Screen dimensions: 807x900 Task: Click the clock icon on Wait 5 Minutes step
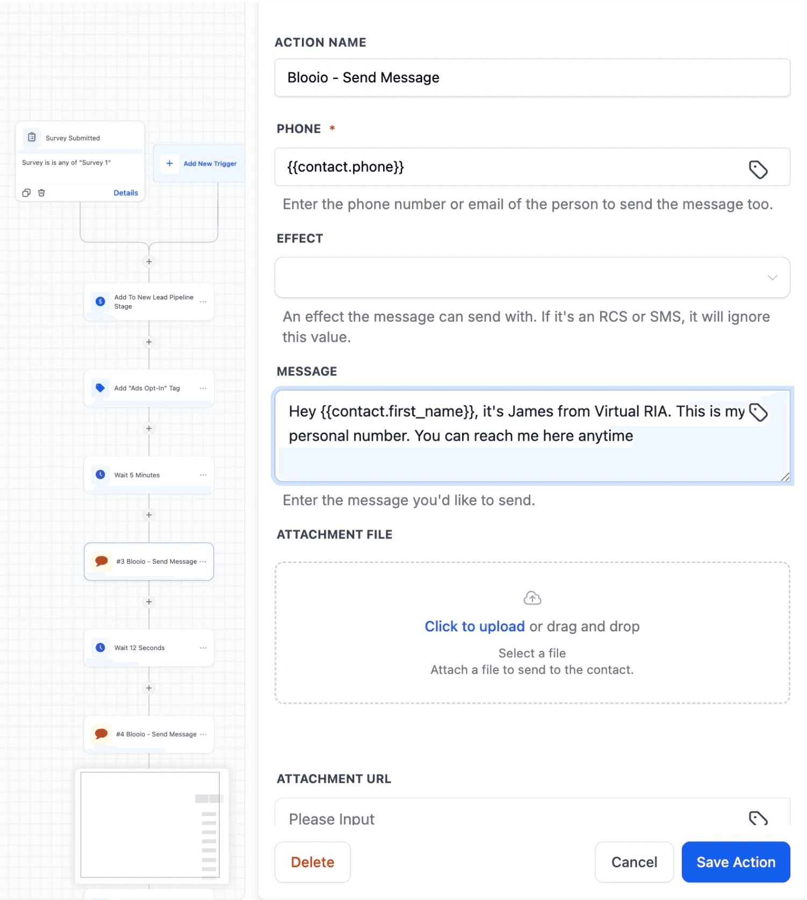pos(100,474)
